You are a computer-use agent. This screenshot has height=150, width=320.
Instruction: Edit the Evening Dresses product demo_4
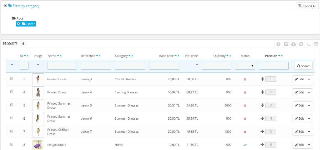299,92
